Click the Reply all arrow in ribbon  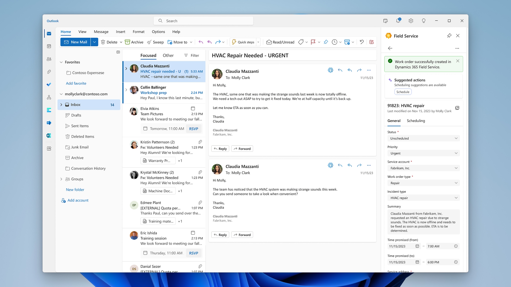click(x=210, y=42)
